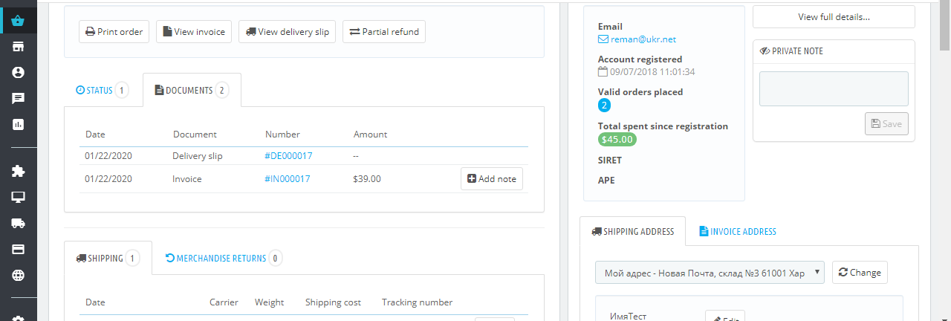Open the Customer Service chat icon in sidebar
The image size is (951, 321).
[19, 98]
